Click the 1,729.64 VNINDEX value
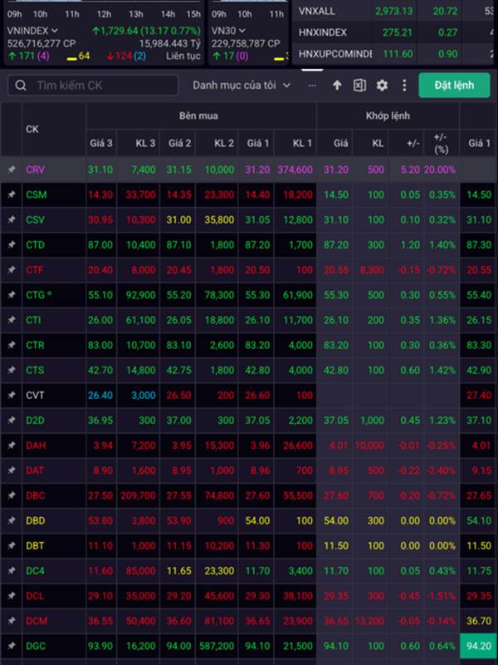498x665 pixels. coord(118,31)
